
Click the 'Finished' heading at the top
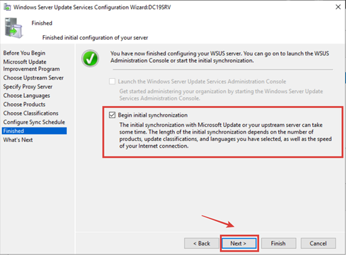(42, 23)
